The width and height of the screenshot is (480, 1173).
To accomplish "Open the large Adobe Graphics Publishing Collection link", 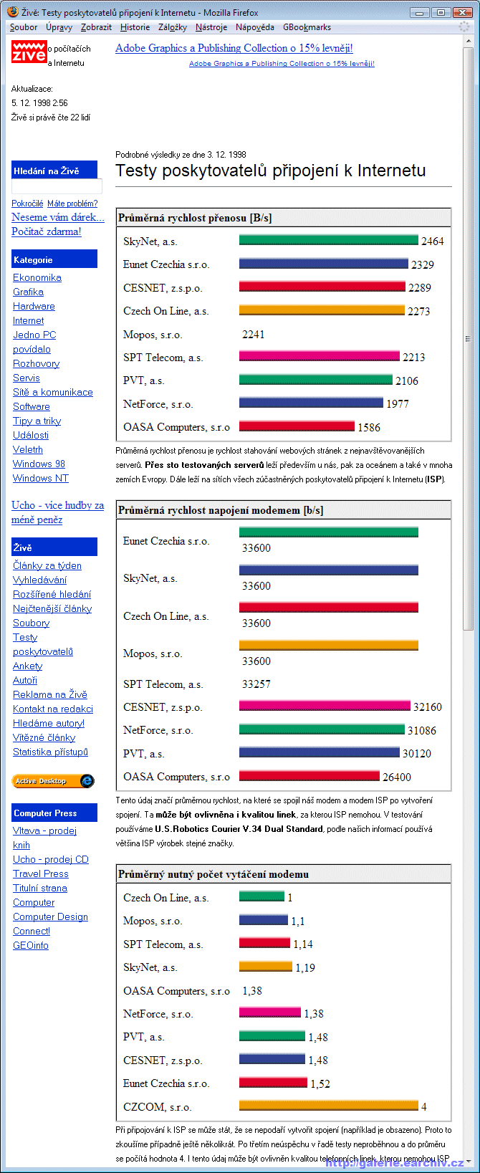I will (x=234, y=48).
